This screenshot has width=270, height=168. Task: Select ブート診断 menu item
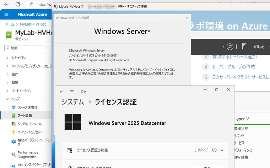pyautogui.click(x=26, y=115)
